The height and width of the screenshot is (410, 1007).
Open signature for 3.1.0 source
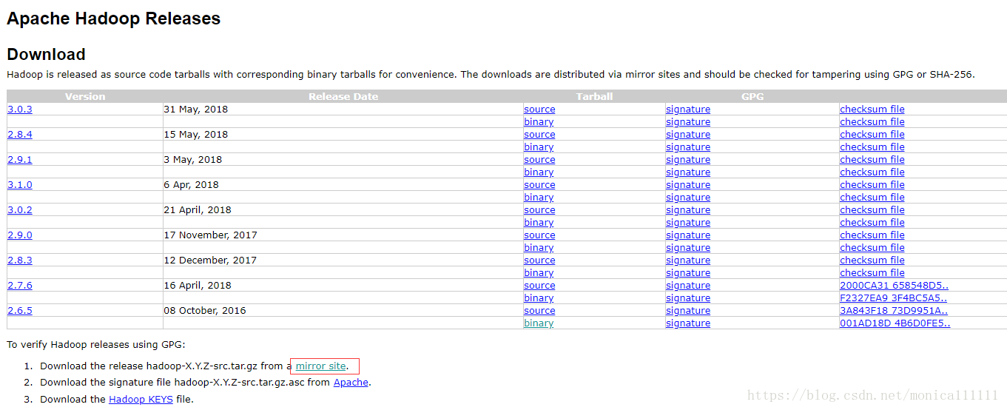coord(688,185)
